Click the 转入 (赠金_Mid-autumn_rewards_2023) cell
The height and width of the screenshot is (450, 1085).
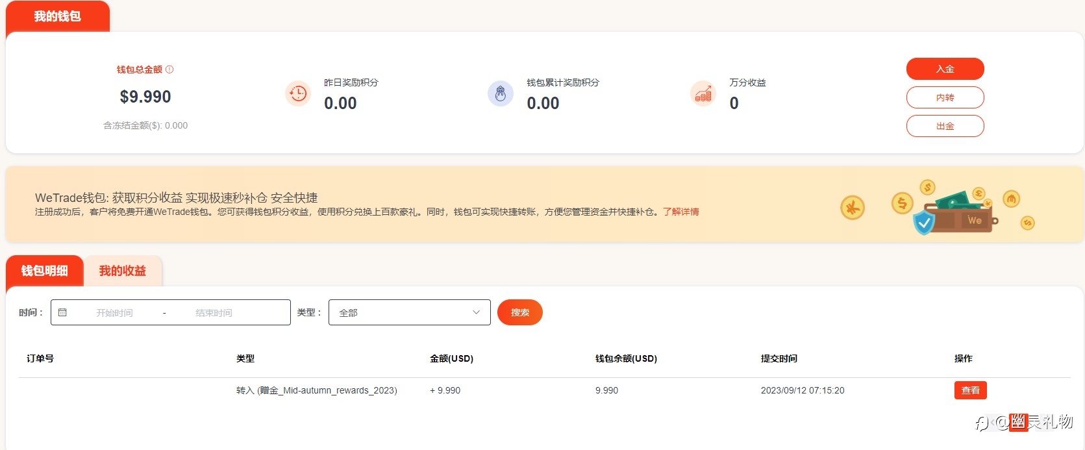point(317,390)
